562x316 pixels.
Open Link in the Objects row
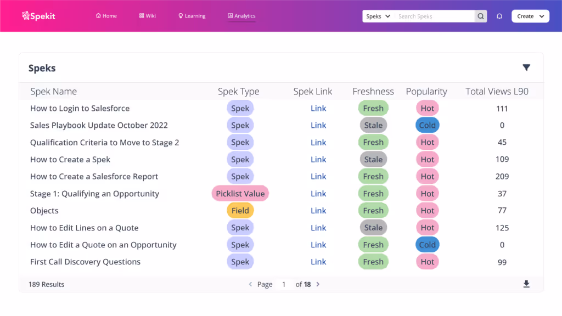click(x=318, y=210)
